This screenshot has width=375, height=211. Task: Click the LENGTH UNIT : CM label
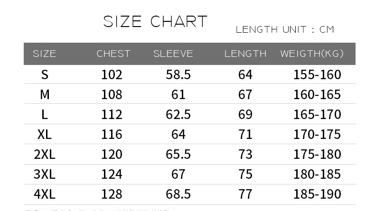pos(285,29)
